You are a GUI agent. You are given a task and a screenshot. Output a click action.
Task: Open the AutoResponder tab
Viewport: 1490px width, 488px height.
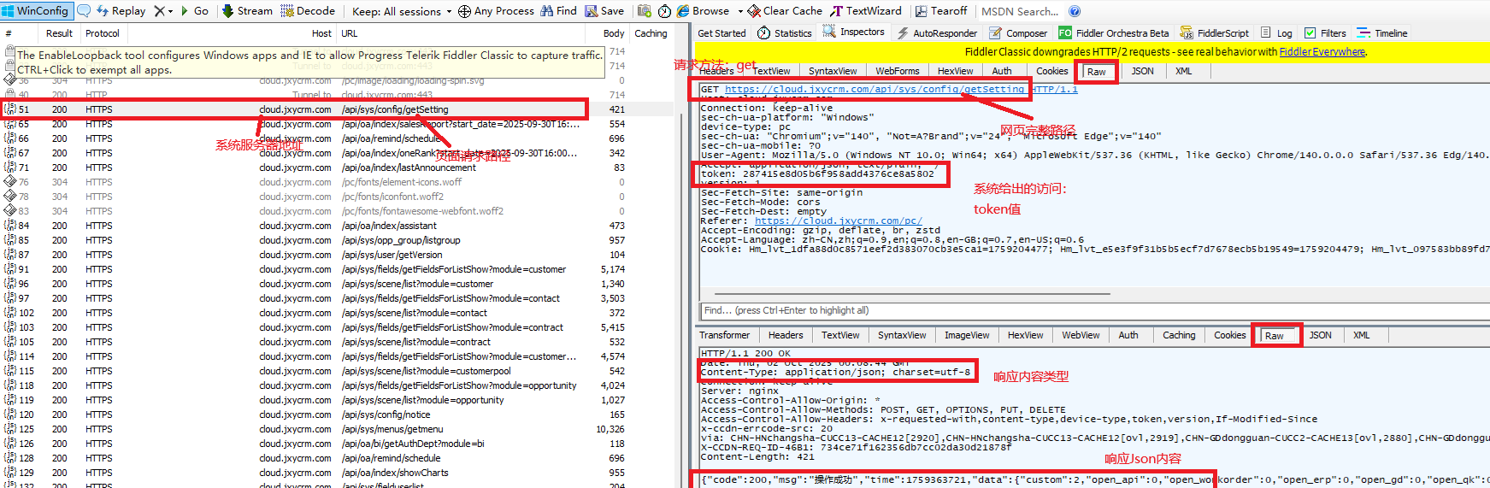click(936, 33)
